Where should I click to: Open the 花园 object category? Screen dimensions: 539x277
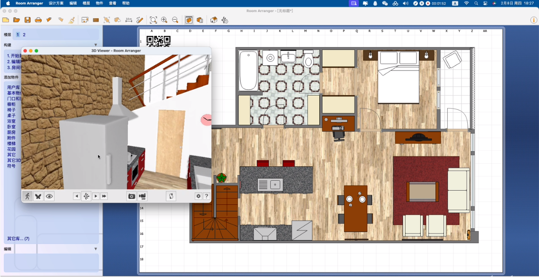pyautogui.click(x=11, y=149)
